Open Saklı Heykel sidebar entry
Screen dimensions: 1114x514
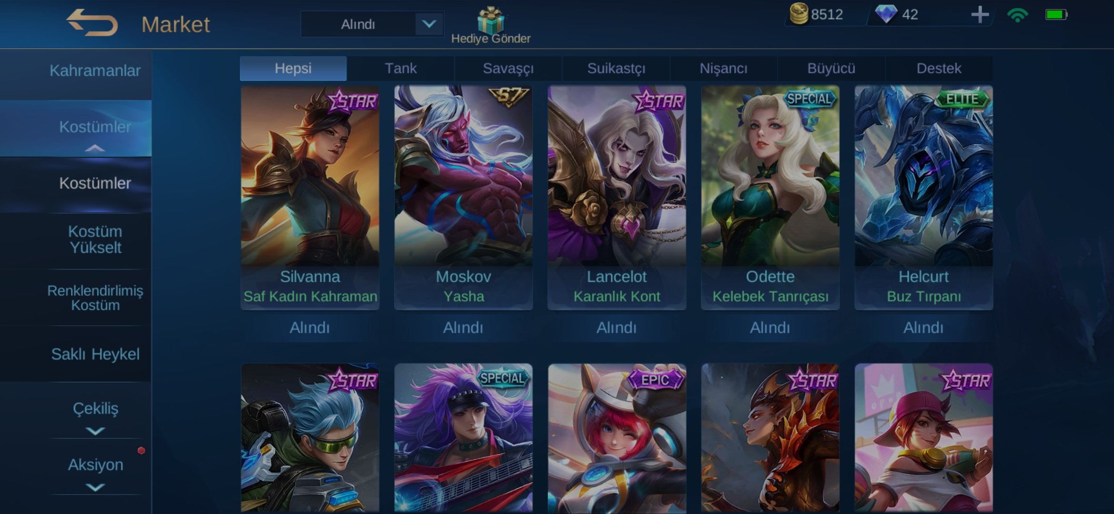pos(95,354)
